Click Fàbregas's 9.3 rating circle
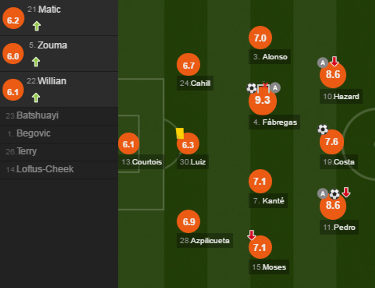The width and height of the screenshot is (375, 288). (x=262, y=101)
